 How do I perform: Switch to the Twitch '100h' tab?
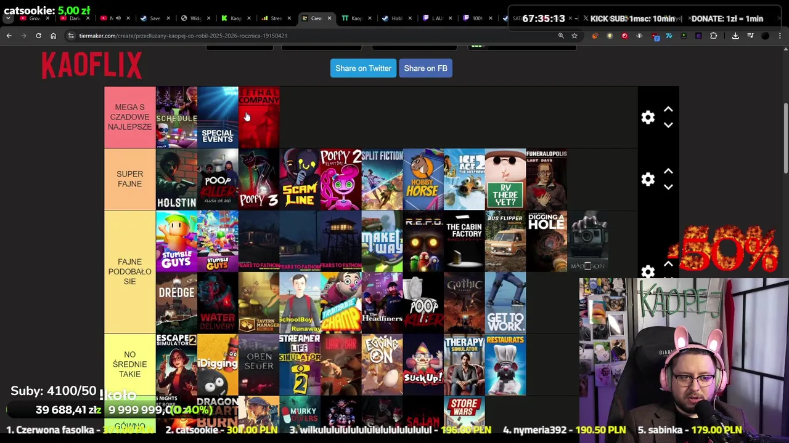tap(478, 18)
